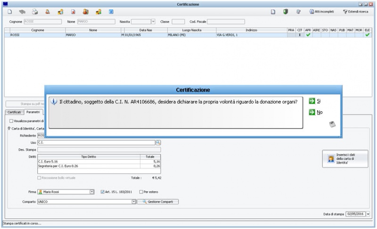Expand the Firma dropdown showing Mario Rossi

point(92,192)
